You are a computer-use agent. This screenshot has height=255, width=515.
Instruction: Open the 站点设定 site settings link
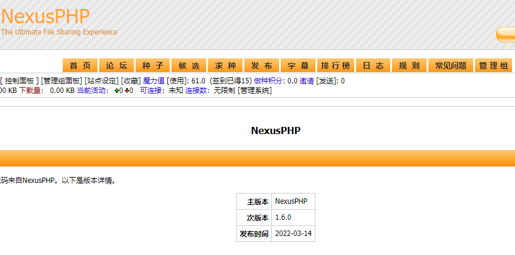click(x=101, y=81)
